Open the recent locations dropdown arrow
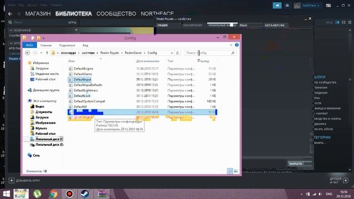The height and width of the screenshot is (199, 354). tap(41, 53)
